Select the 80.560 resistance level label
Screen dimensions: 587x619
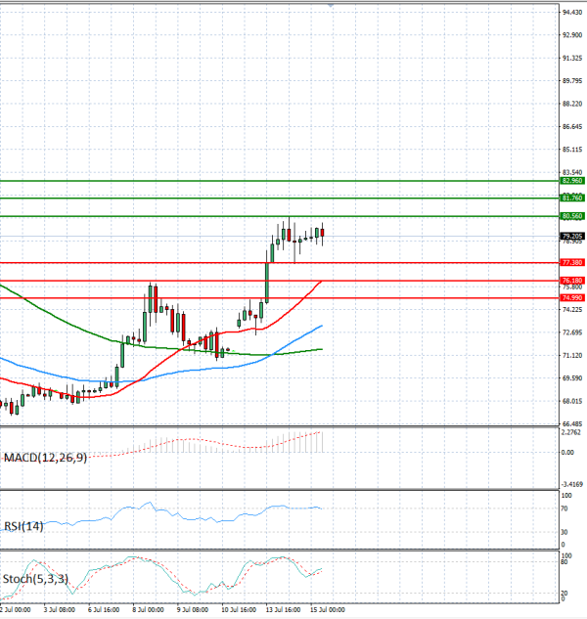point(572,216)
